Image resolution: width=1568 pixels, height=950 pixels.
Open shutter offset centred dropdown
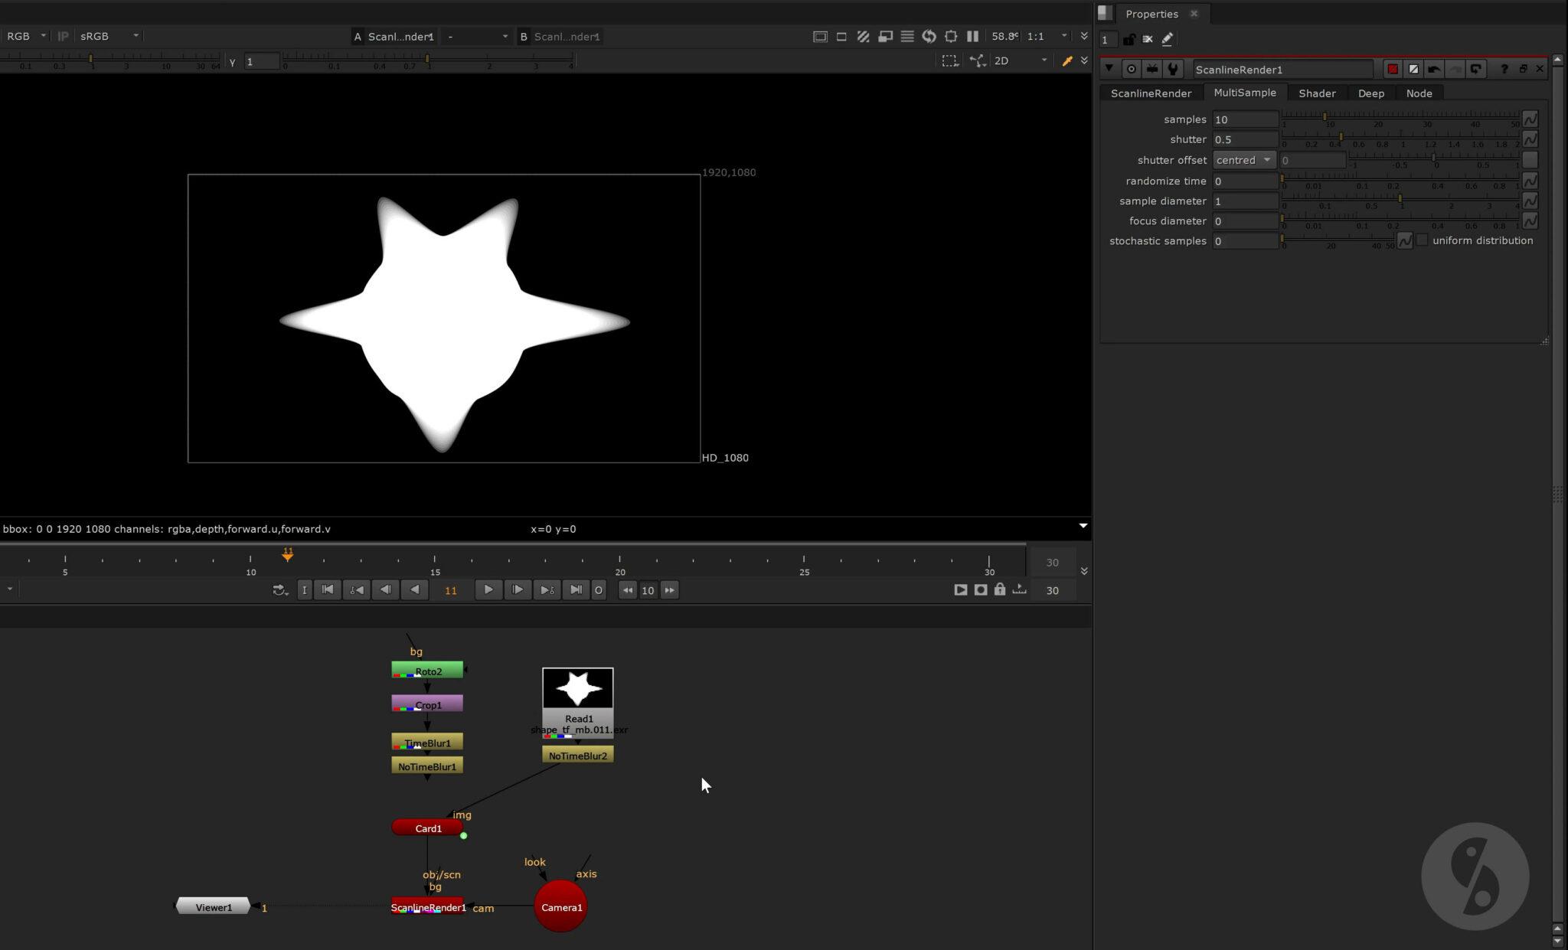[1243, 160]
